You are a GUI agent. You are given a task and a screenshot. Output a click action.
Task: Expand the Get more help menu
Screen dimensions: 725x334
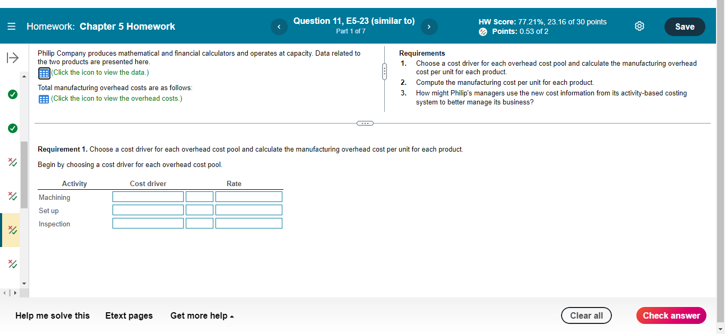(x=202, y=315)
